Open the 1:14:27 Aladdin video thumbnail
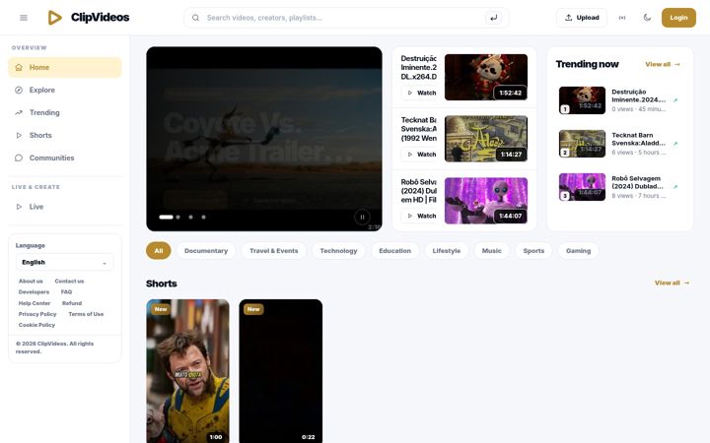This screenshot has height=443, width=710. 486,139
